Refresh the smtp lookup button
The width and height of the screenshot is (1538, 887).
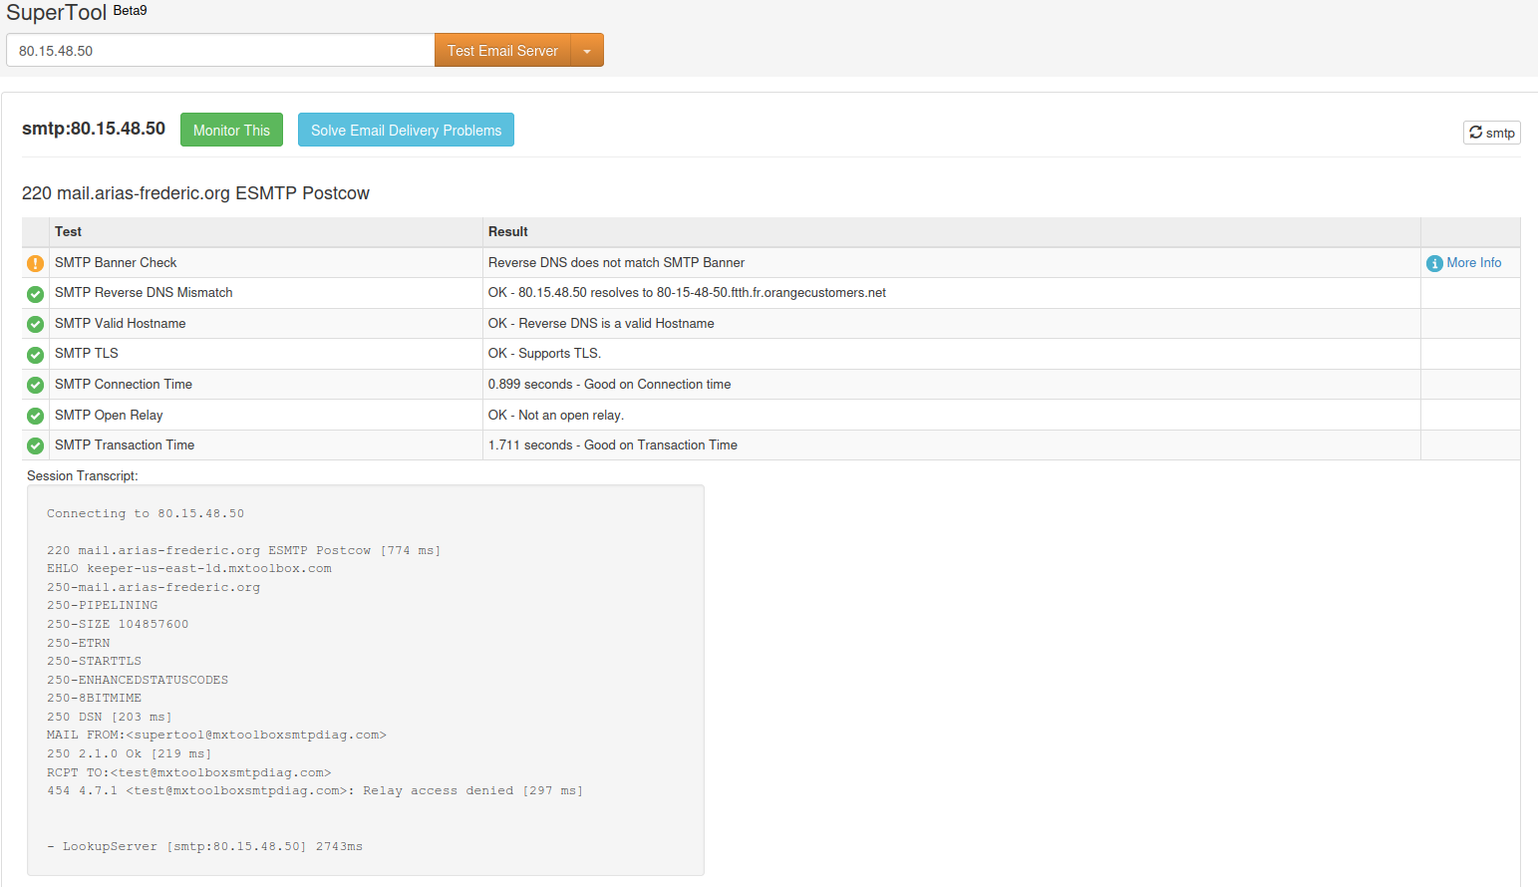[x=1491, y=133]
